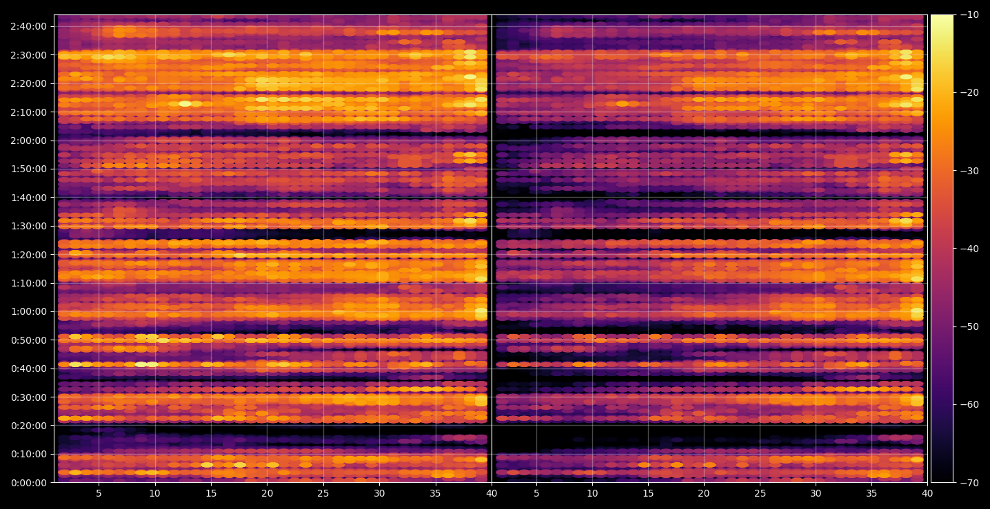The height and width of the screenshot is (509, 990).
Task: Click the −60 colorbar tick label
Action: point(969,404)
